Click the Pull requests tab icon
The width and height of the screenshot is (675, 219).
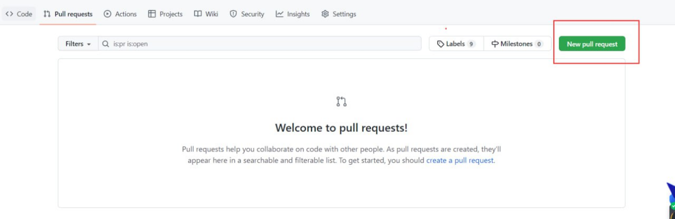tap(47, 14)
